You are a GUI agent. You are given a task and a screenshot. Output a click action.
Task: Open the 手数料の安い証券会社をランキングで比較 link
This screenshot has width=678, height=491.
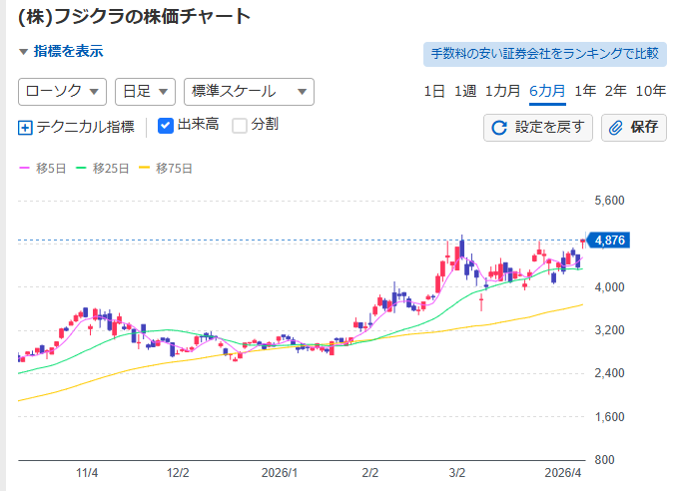click(x=545, y=54)
